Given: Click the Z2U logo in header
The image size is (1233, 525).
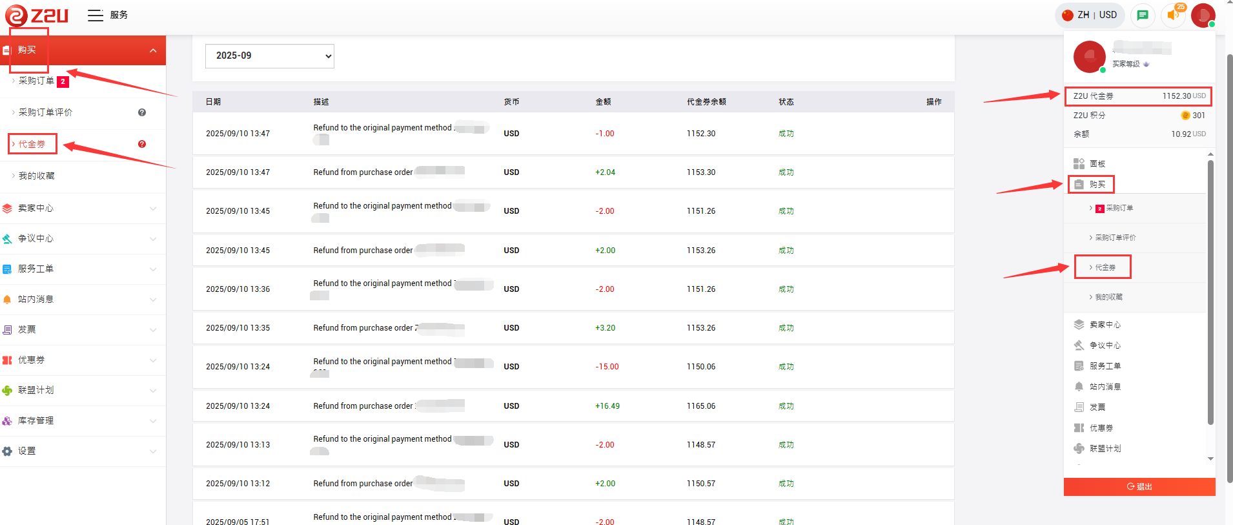Looking at the screenshot, I should pyautogui.click(x=37, y=15).
